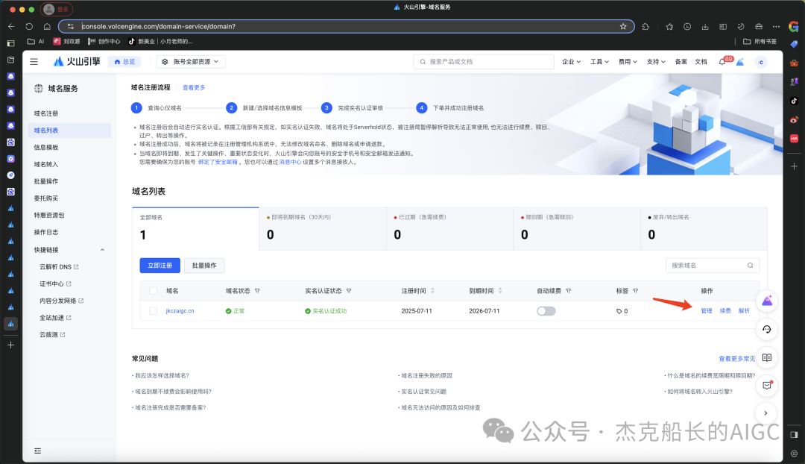Viewport: 805px width, 464px height.
Task: Open the TikTok icon in right sidebar
Action: pos(795,101)
